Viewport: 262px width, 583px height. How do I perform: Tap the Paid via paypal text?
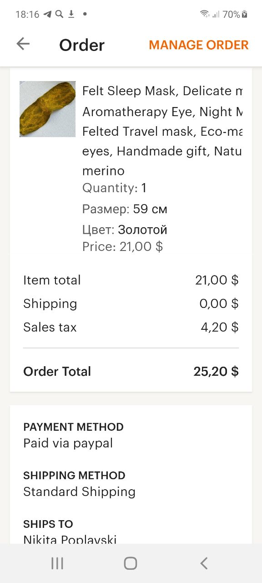click(x=68, y=443)
